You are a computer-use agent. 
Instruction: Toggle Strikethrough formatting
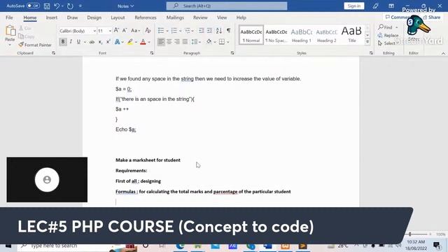tap(92, 42)
